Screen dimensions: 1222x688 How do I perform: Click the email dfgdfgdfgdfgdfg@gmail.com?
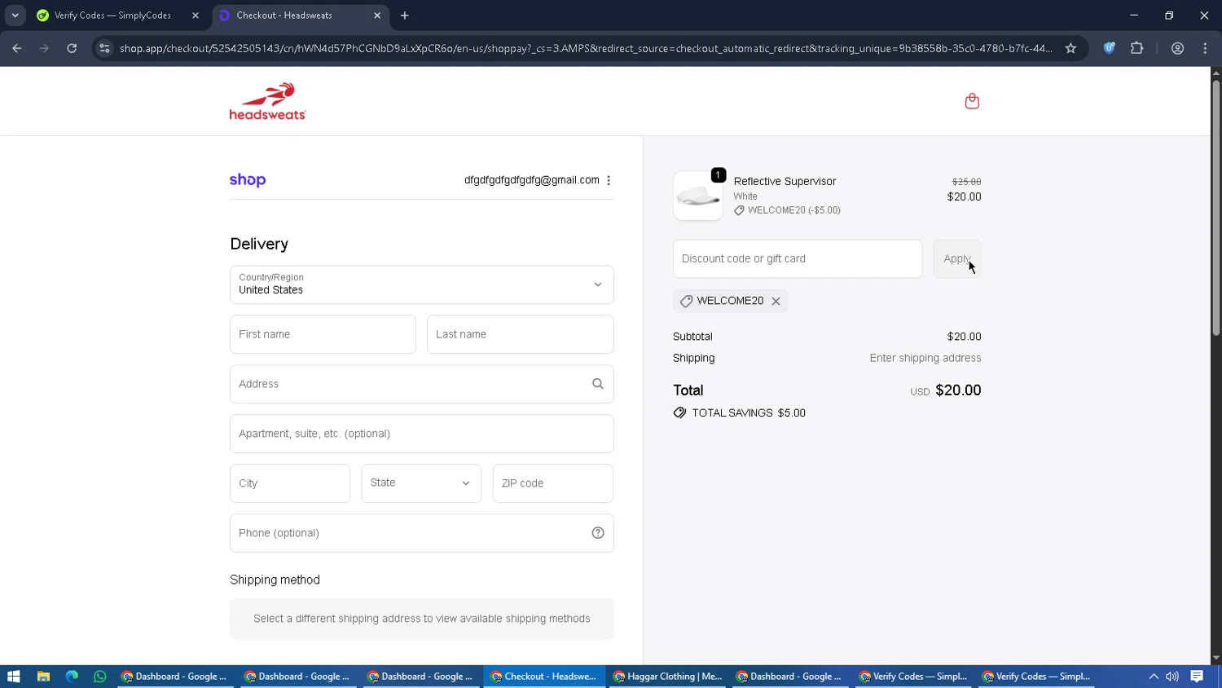[531, 180]
